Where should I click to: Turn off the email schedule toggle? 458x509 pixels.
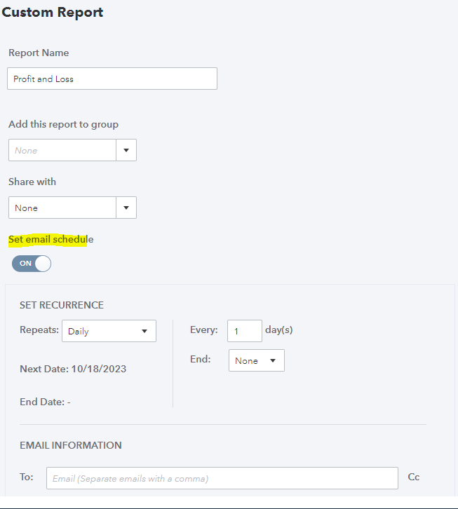click(x=32, y=264)
